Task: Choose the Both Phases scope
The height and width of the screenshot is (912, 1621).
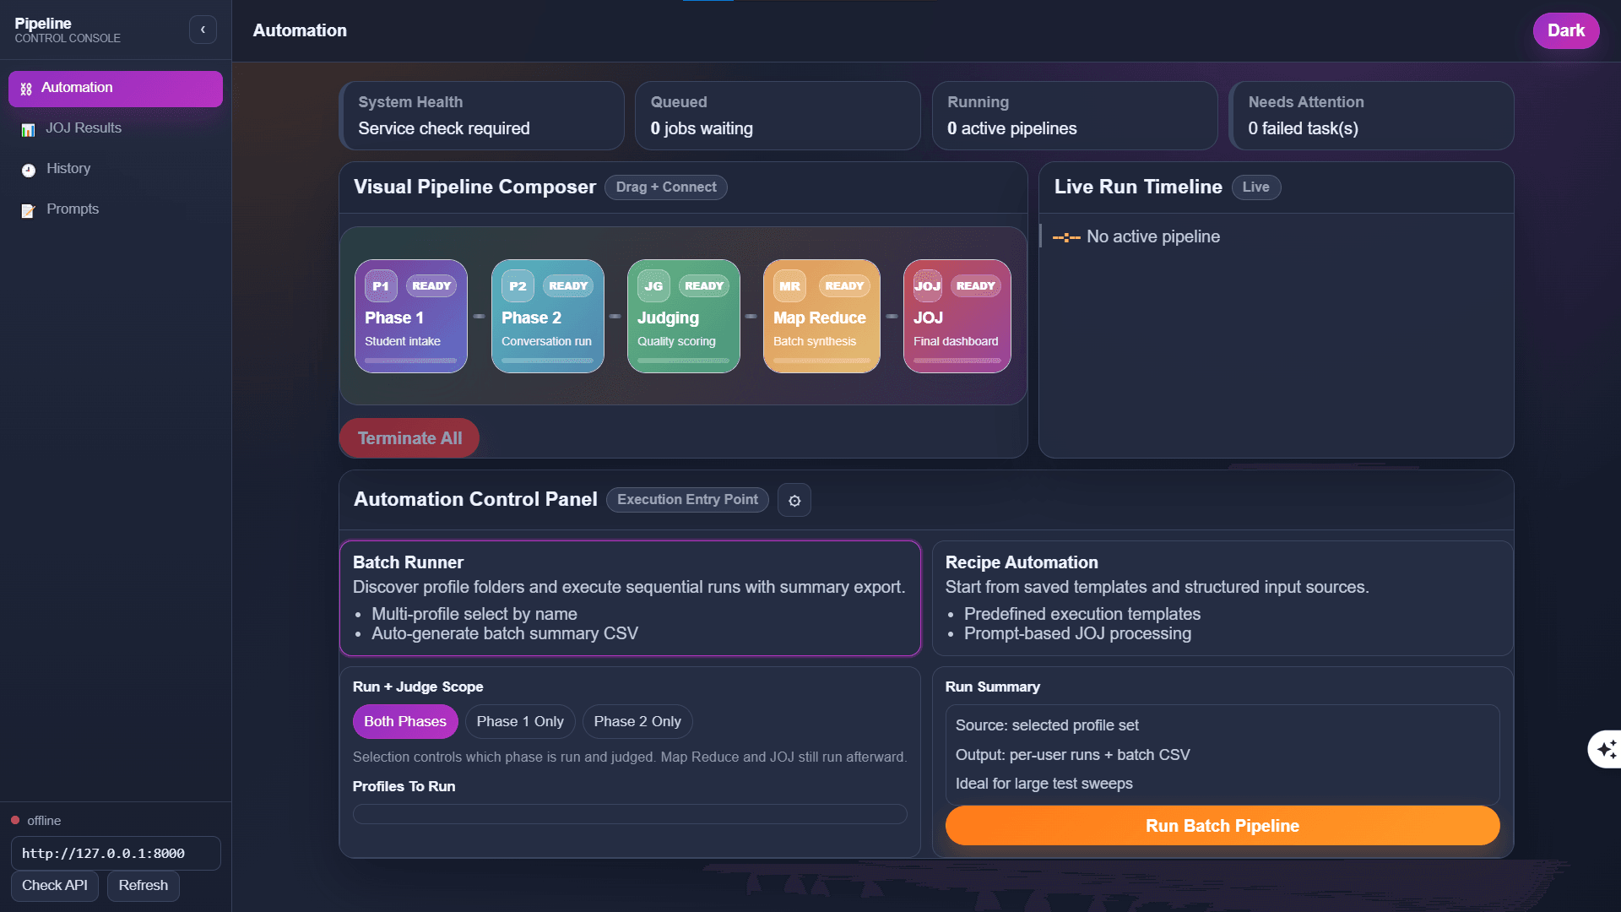Action: 405,722
